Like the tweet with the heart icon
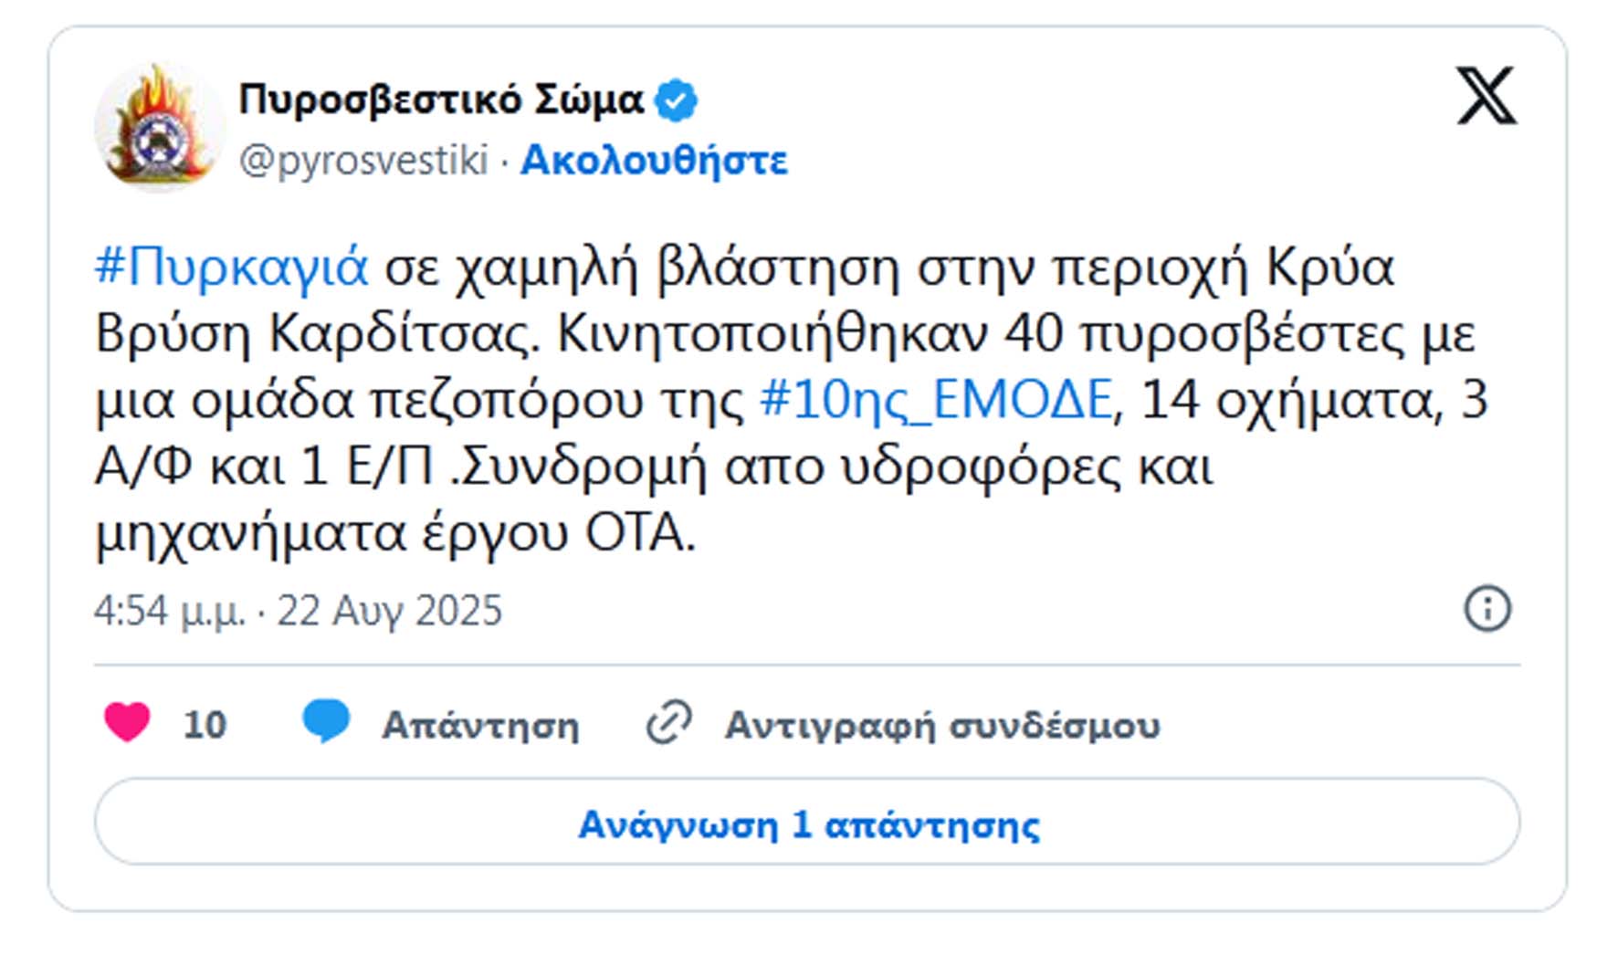The height and width of the screenshot is (965, 1618). coord(127,723)
